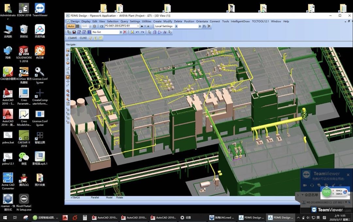This screenshot has height=222, width=353.
Task: Click the redo arrow in toolbar
Action: point(142,32)
